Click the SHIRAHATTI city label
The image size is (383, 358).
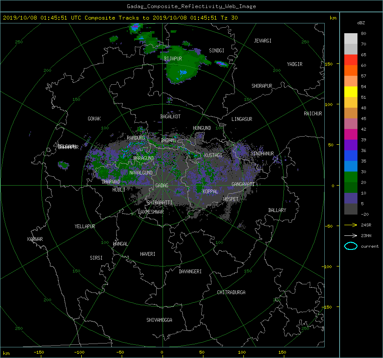click(x=160, y=203)
